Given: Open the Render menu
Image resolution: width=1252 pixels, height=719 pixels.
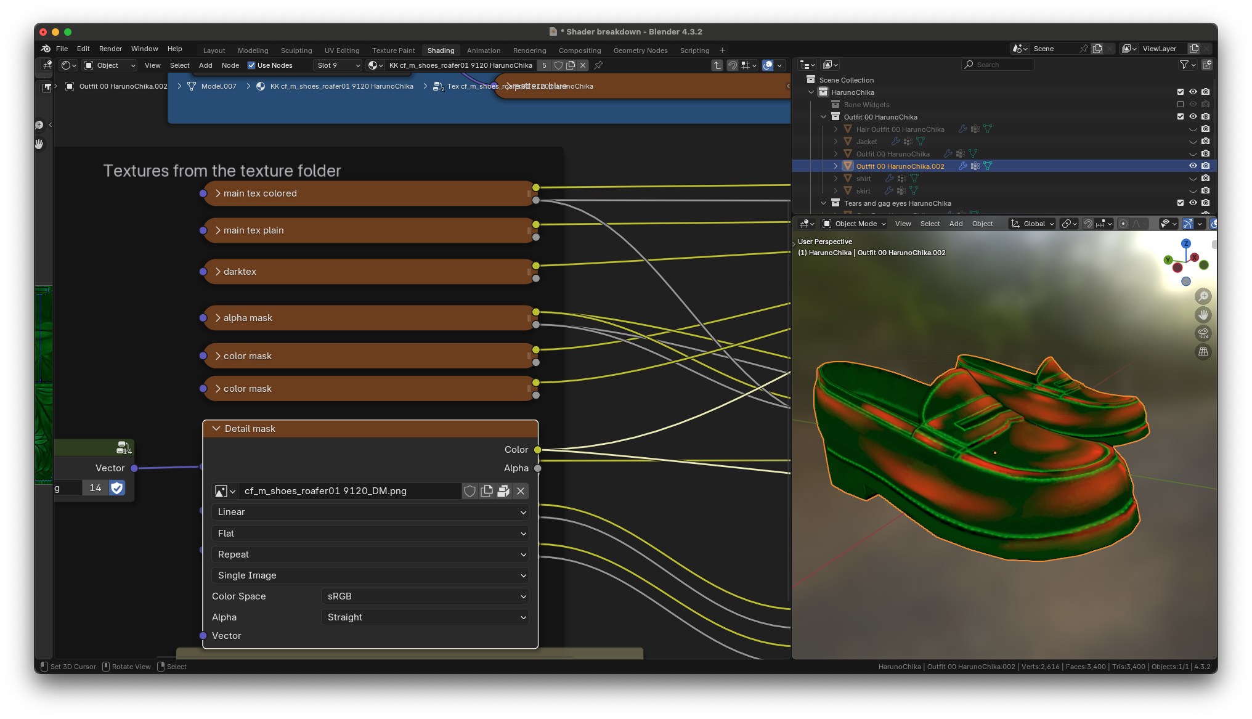Looking at the screenshot, I should point(110,49).
